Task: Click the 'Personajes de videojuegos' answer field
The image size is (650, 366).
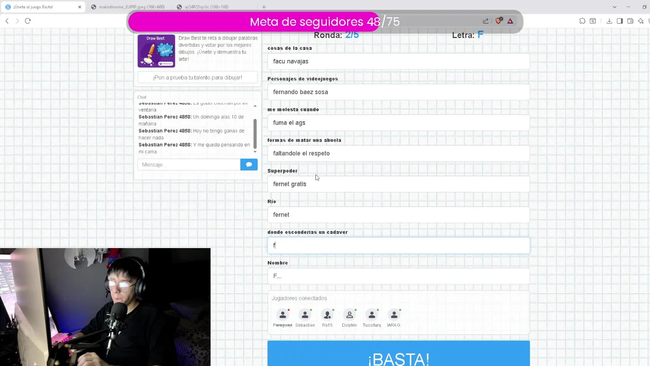Action: 399,92
